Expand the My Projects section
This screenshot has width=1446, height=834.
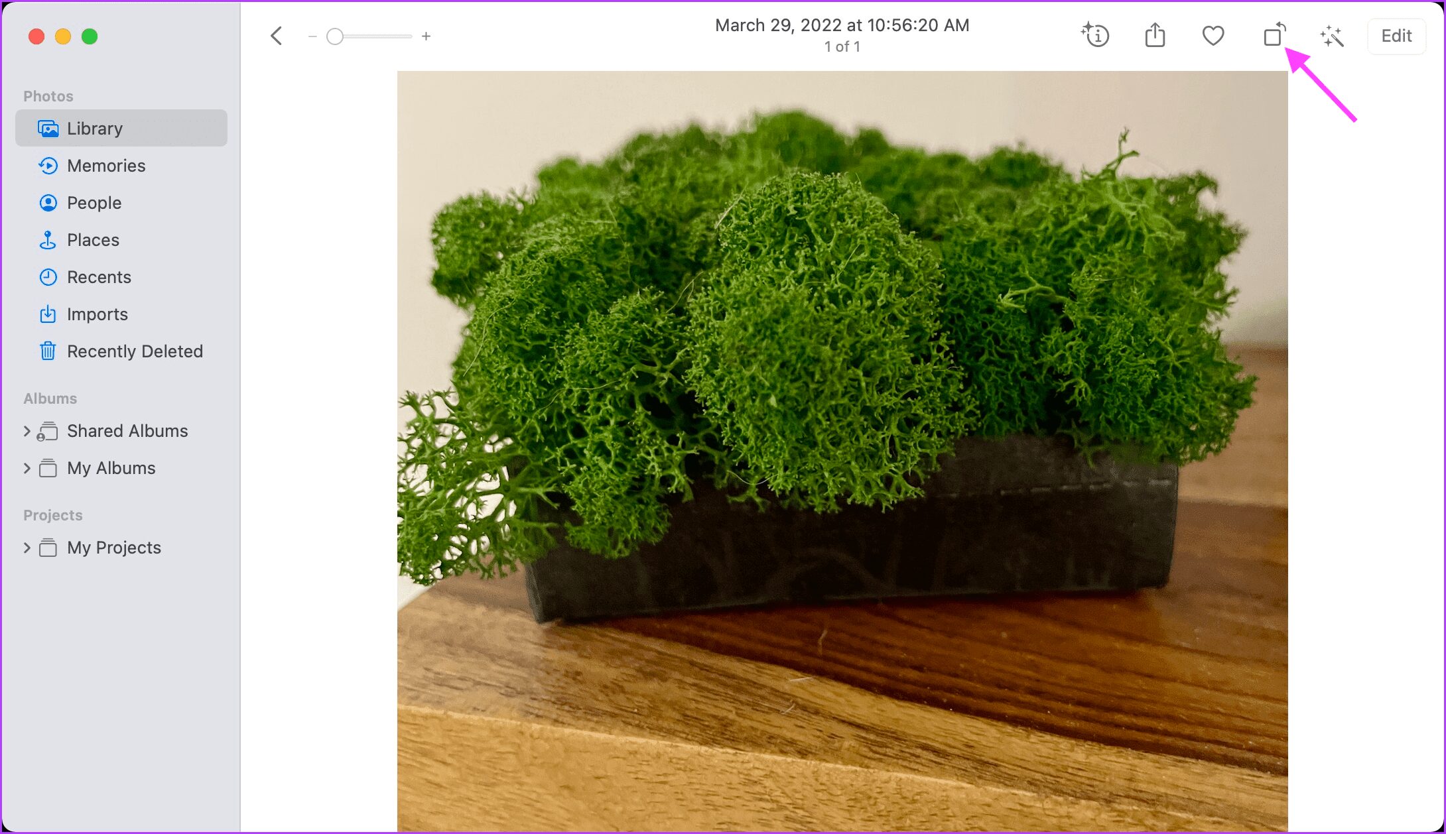click(x=26, y=547)
